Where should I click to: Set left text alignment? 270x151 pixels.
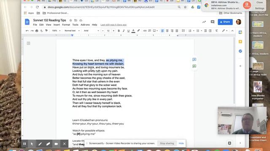coord(162,31)
